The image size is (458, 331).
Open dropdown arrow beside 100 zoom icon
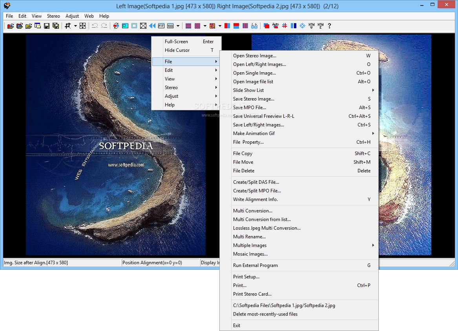click(x=178, y=26)
